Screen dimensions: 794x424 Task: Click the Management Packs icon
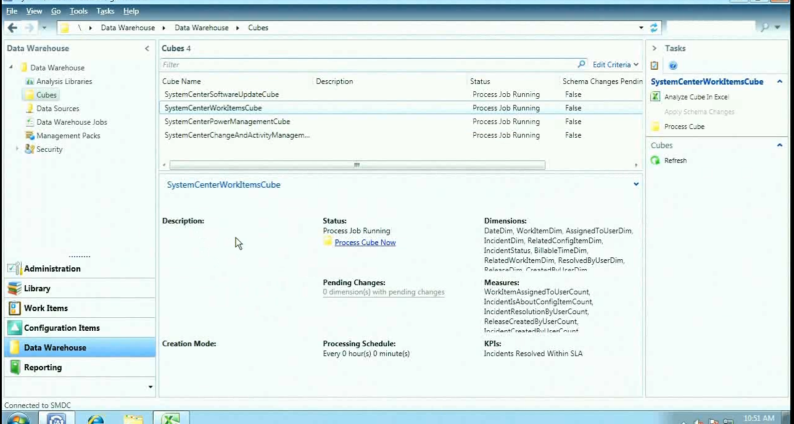click(x=30, y=136)
